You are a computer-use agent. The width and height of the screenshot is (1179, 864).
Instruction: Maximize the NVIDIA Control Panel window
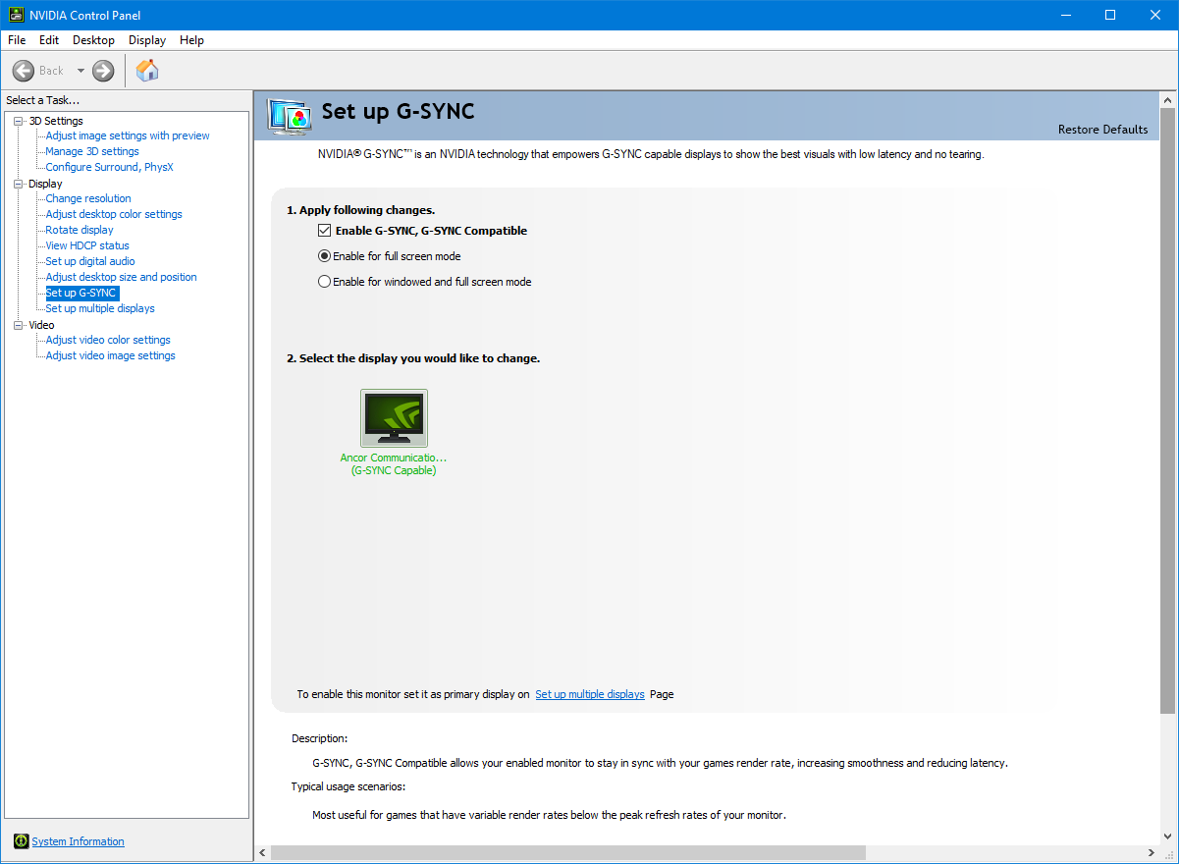pos(1110,15)
